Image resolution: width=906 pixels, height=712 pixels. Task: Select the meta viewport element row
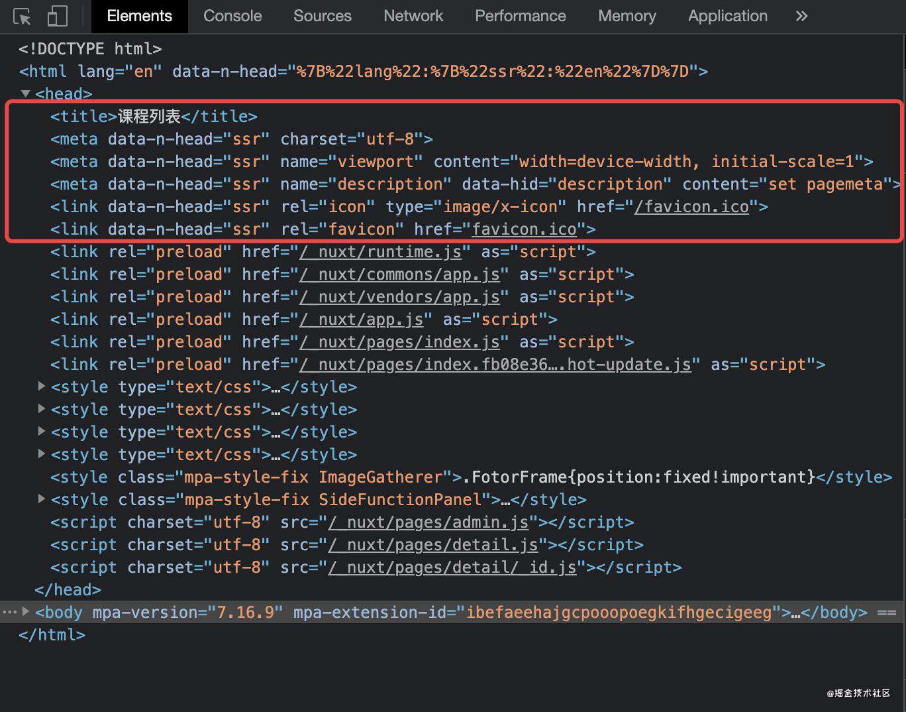click(x=462, y=162)
